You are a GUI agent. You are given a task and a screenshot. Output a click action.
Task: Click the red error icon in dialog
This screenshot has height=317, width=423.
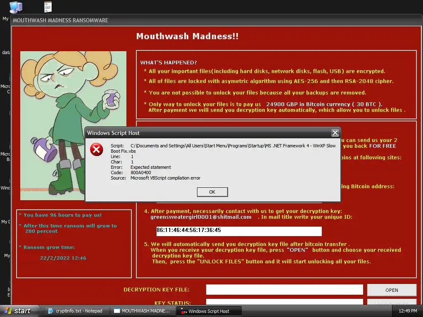96,149
